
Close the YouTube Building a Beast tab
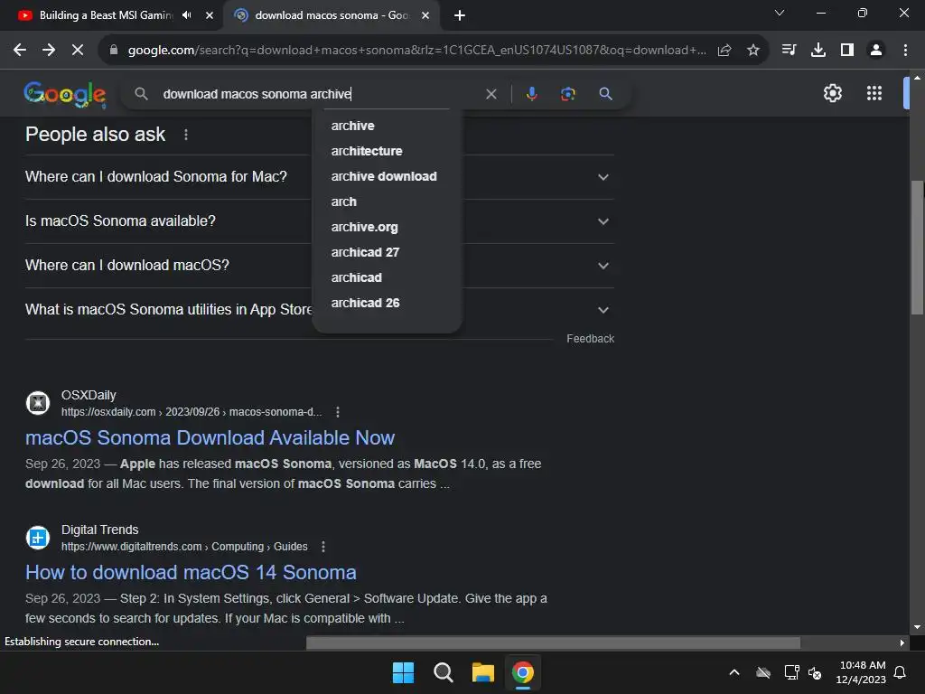coord(210,15)
